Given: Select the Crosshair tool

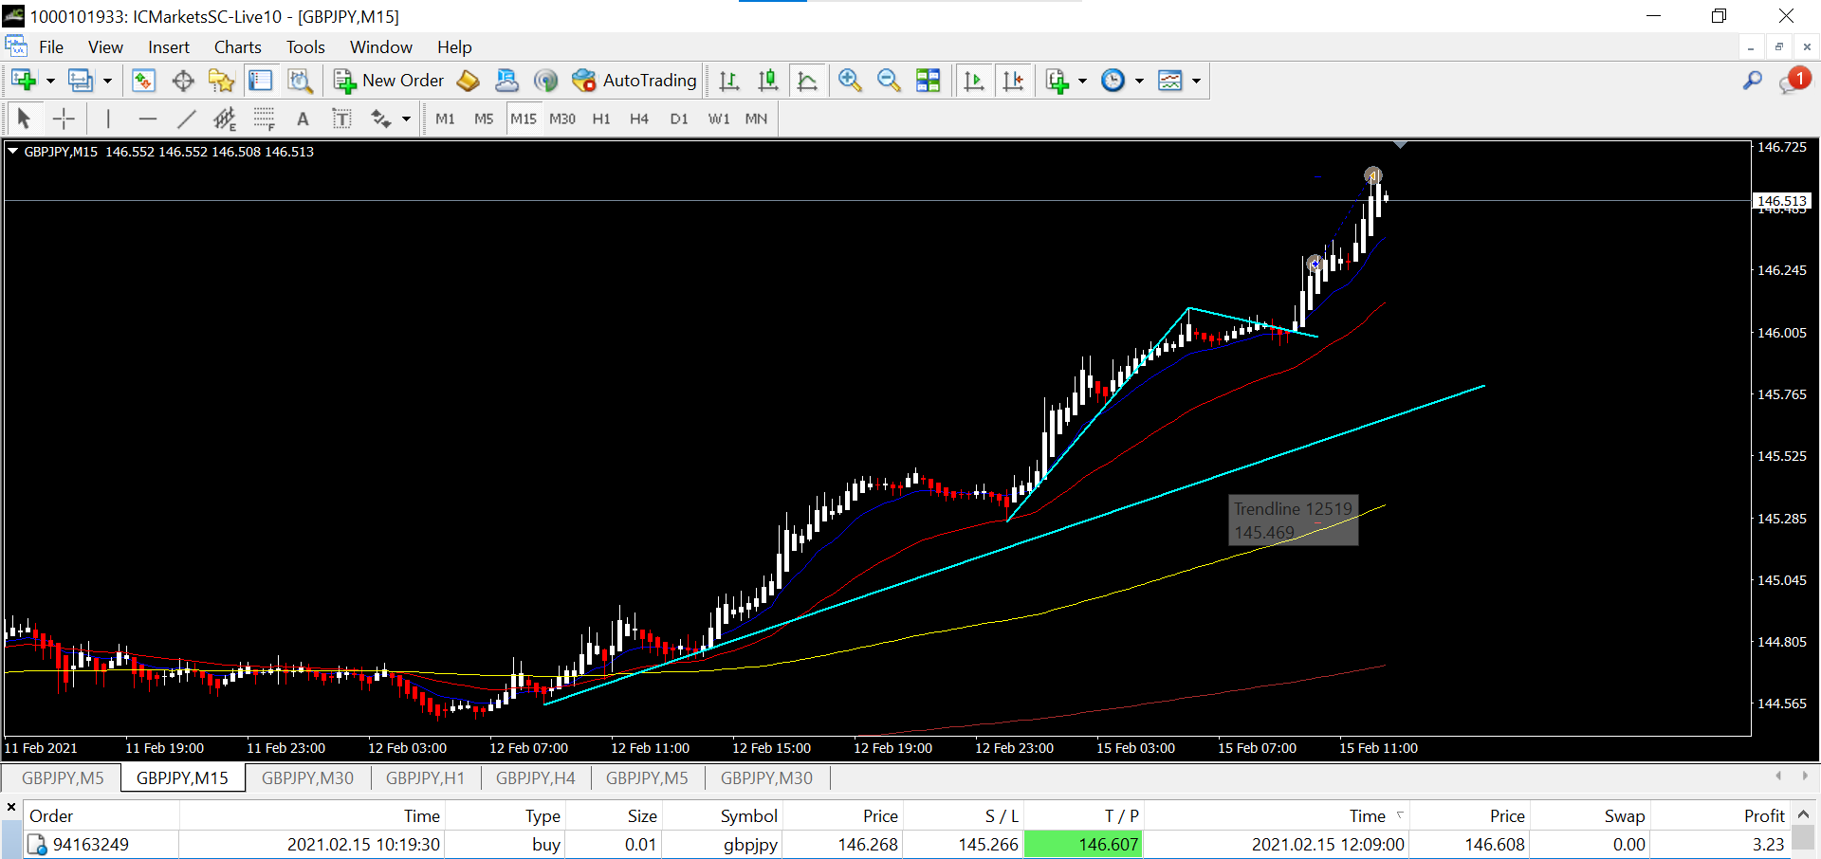Looking at the screenshot, I should point(64,119).
